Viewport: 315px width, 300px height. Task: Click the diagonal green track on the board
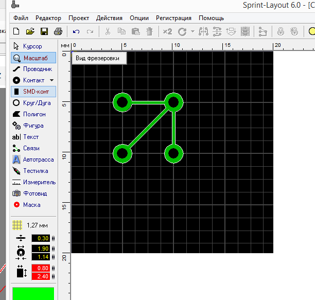148,128
